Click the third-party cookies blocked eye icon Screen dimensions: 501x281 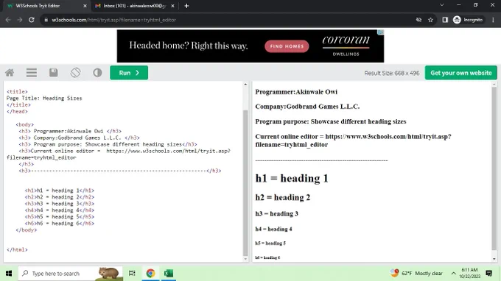point(418,20)
